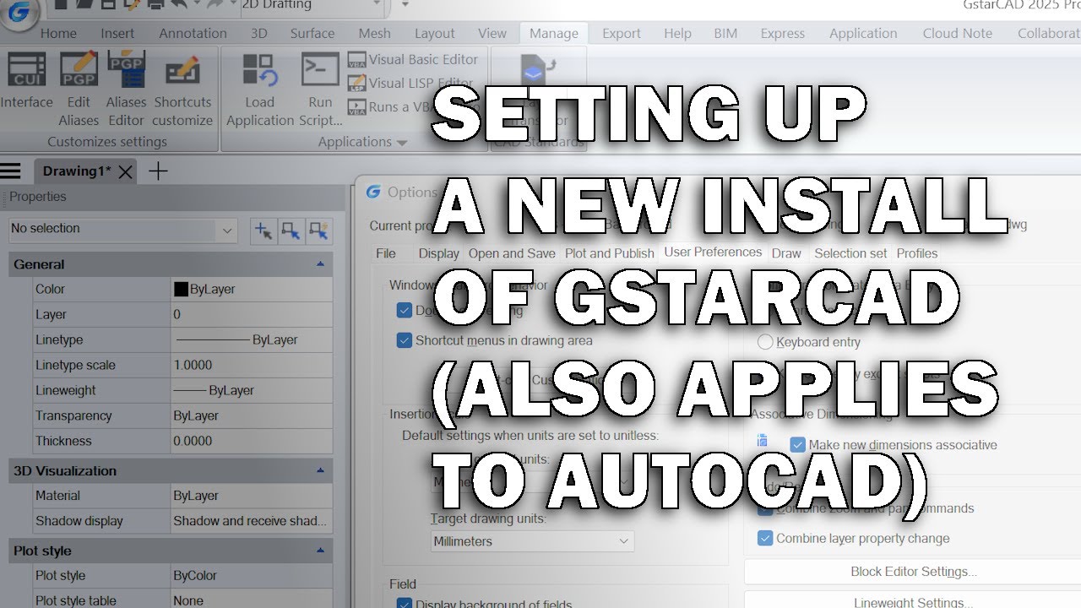The height and width of the screenshot is (608, 1081).
Task: Collapse the 3D Visualization section
Action: (x=320, y=470)
